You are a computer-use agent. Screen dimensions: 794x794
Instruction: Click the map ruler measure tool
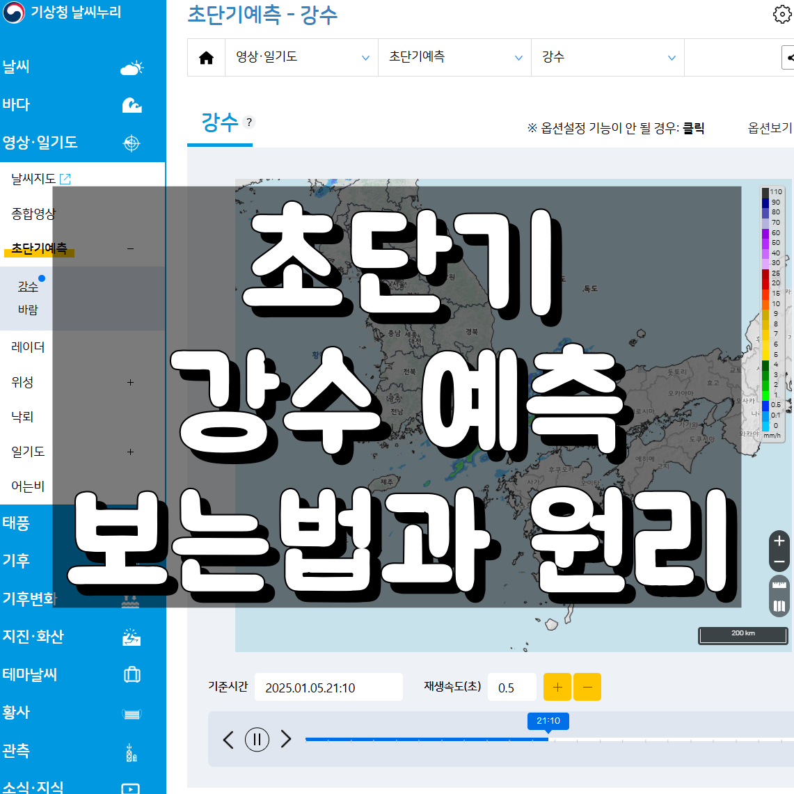coord(779,585)
